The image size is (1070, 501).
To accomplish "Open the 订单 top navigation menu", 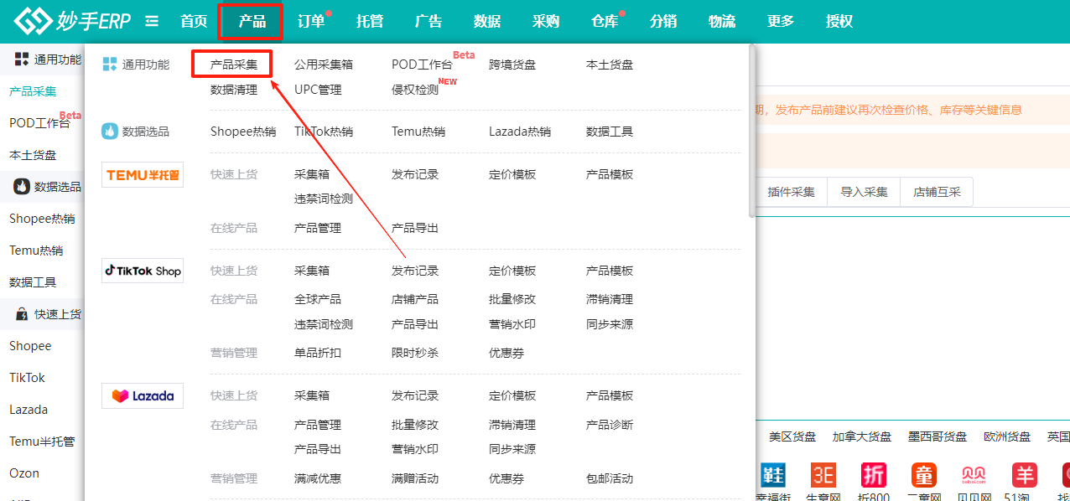I will (x=311, y=22).
